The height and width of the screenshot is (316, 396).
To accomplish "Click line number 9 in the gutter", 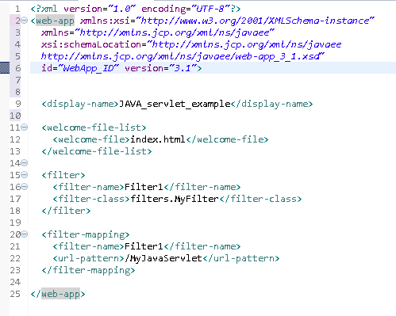I will 17,104.
